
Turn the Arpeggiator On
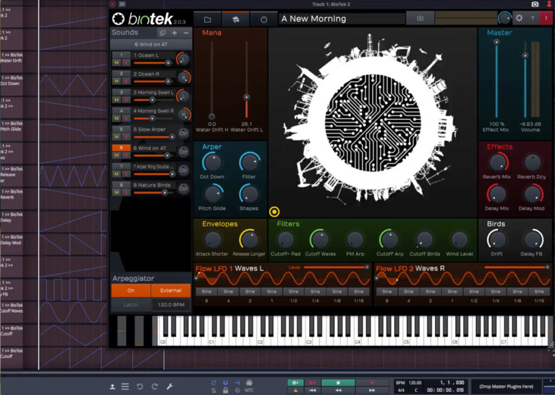tap(130, 291)
